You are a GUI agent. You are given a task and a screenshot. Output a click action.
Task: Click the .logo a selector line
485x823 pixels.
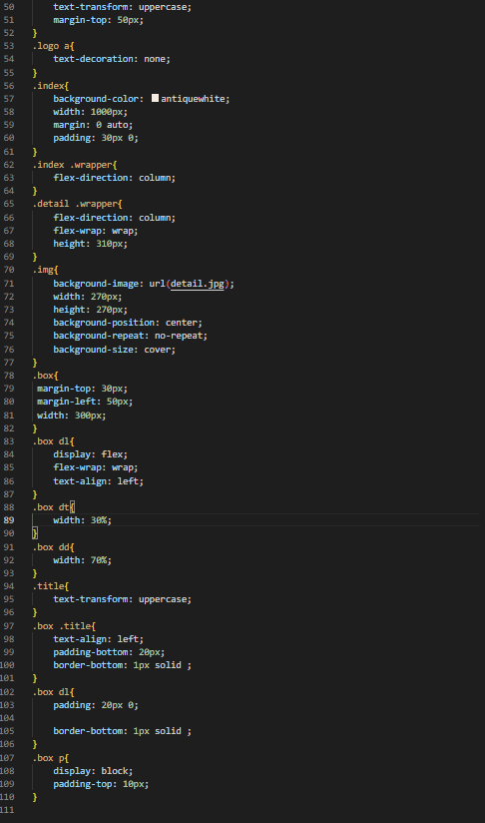[54, 46]
